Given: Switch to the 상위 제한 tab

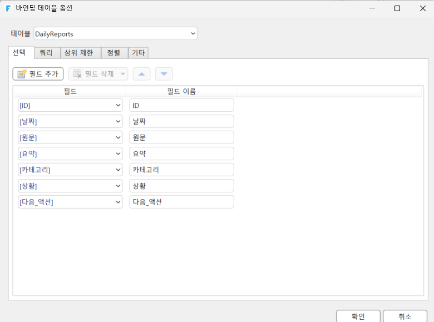Looking at the screenshot, I should (81, 53).
